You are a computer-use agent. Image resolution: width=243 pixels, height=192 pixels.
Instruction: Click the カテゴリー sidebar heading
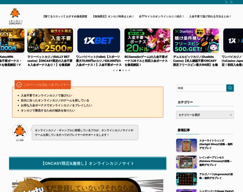185,102
